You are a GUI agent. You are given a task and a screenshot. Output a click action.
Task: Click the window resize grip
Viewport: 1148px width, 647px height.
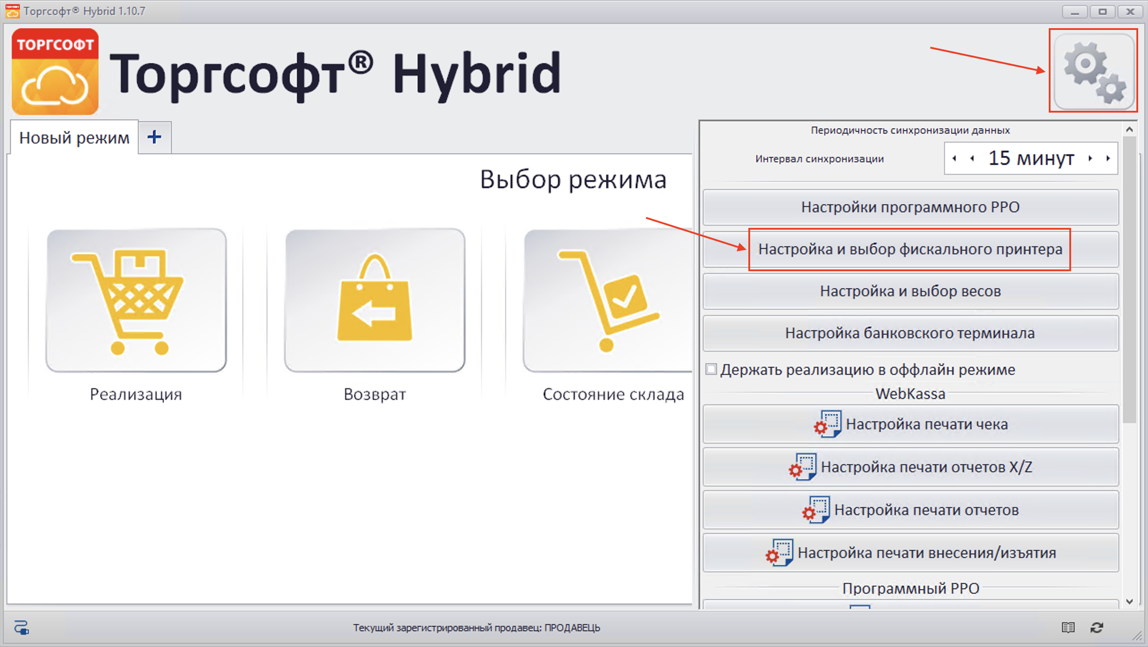click(x=1137, y=635)
